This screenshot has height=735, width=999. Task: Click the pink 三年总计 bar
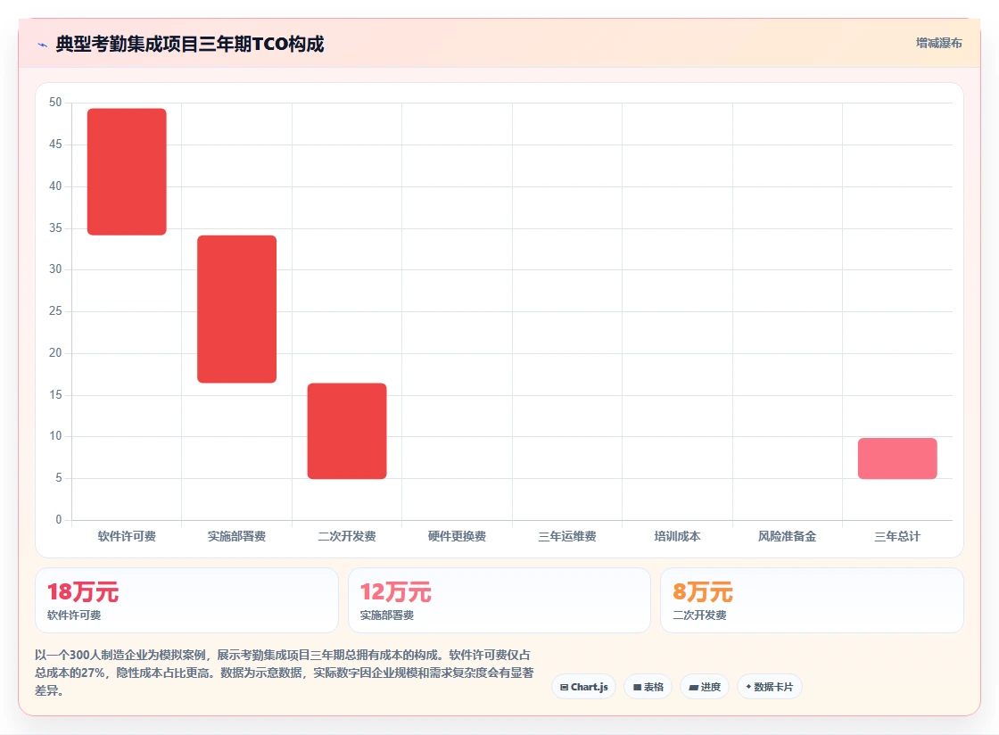point(897,458)
